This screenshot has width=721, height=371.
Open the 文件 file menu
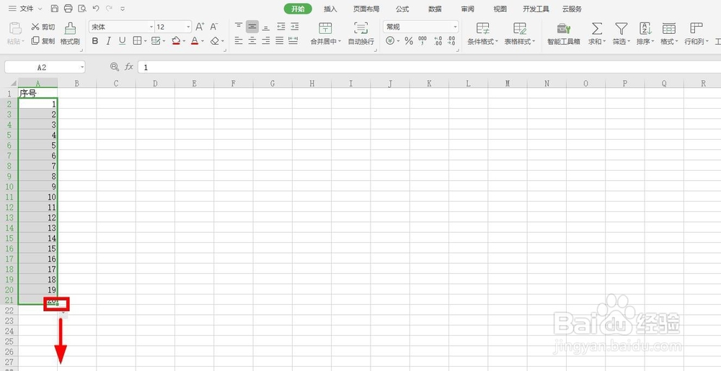[25, 9]
